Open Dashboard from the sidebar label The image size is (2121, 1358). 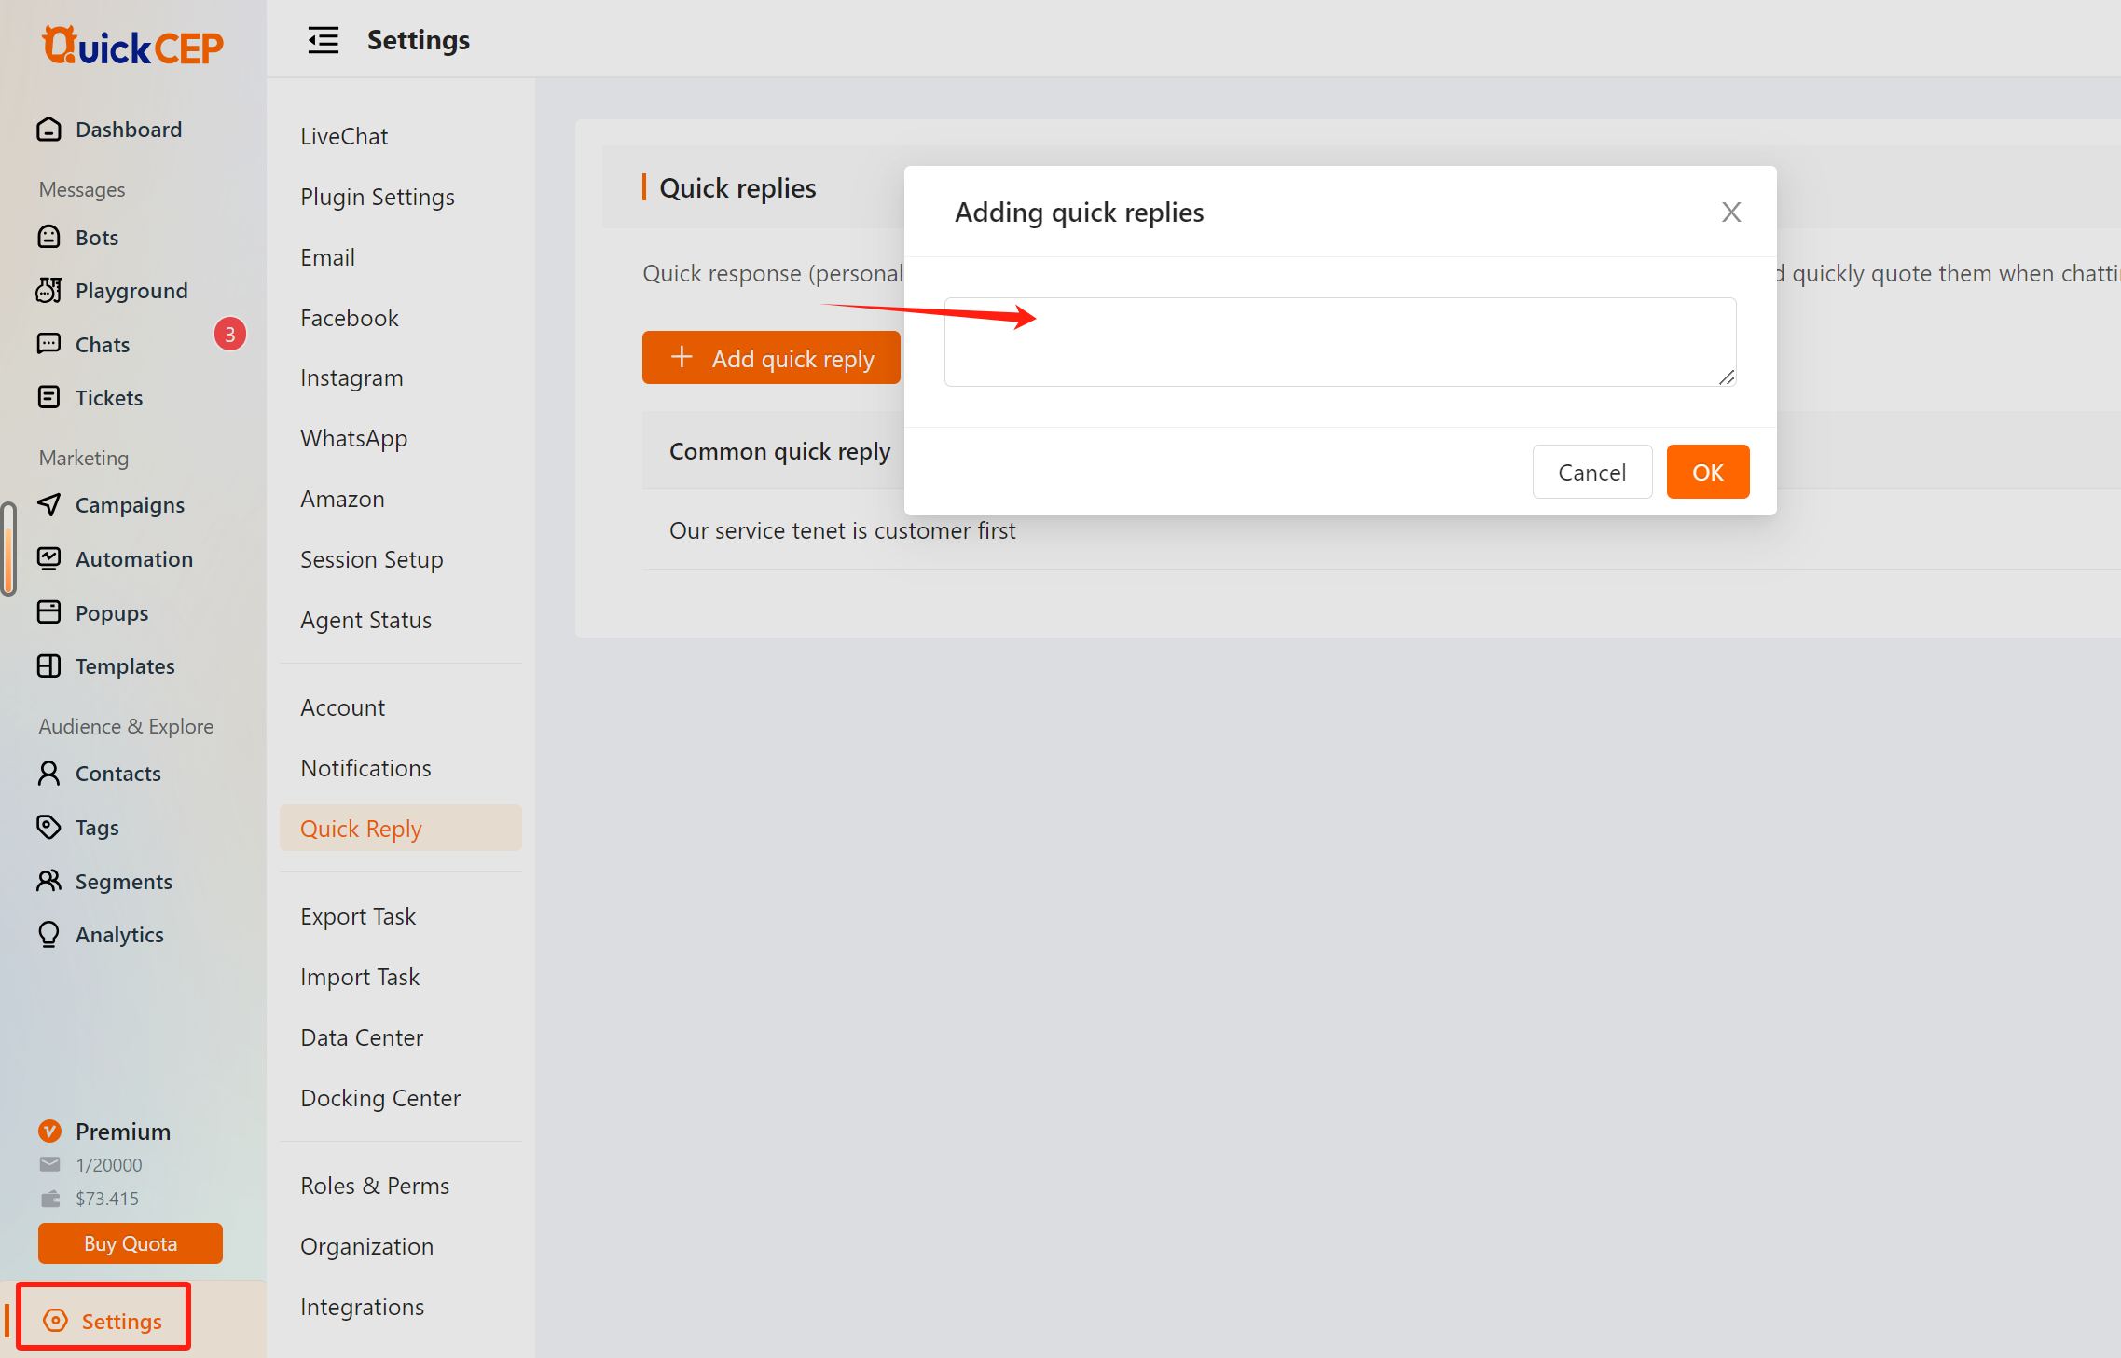click(129, 130)
